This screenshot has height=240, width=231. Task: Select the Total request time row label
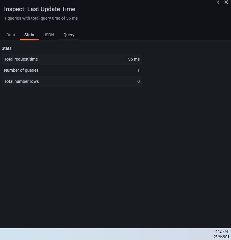(21, 59)
